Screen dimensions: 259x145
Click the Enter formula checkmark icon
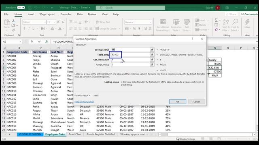[x=39, y=41]
